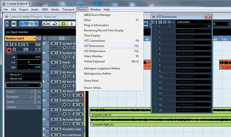Open the Transport menu
Viewport: 231px width, 137px height.
[x=68, y=9]
